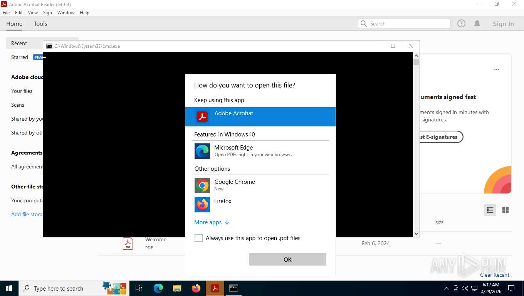
Task: Open the Sign menu
Action: (47, 13)
